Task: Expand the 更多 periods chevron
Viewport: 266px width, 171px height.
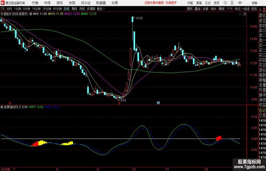Action: pyautogui.click(x=104, y=9)
